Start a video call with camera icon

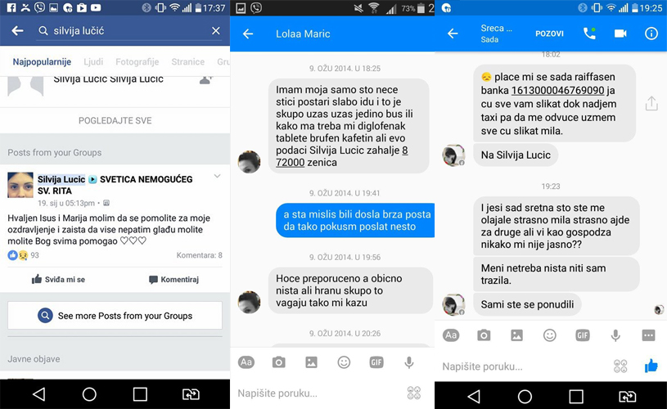tap(620, 34)
